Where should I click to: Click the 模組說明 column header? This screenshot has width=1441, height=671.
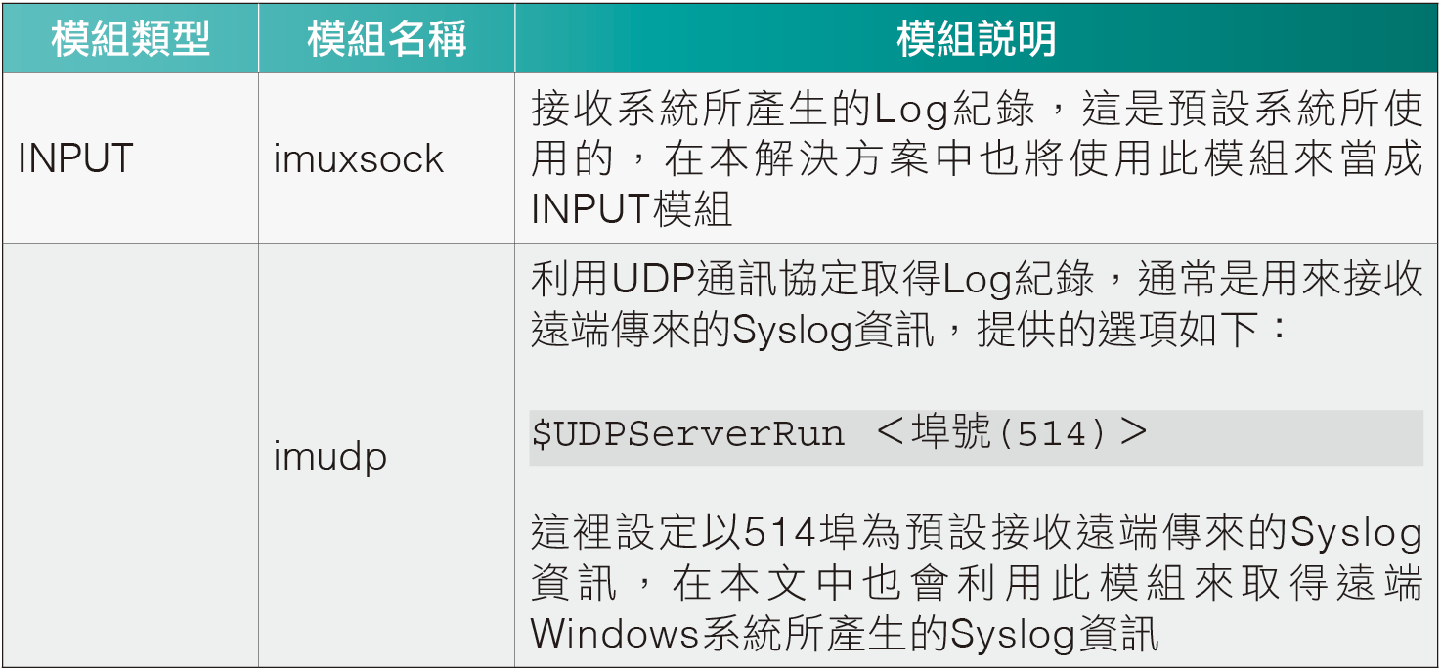click(x=976, y=38)
